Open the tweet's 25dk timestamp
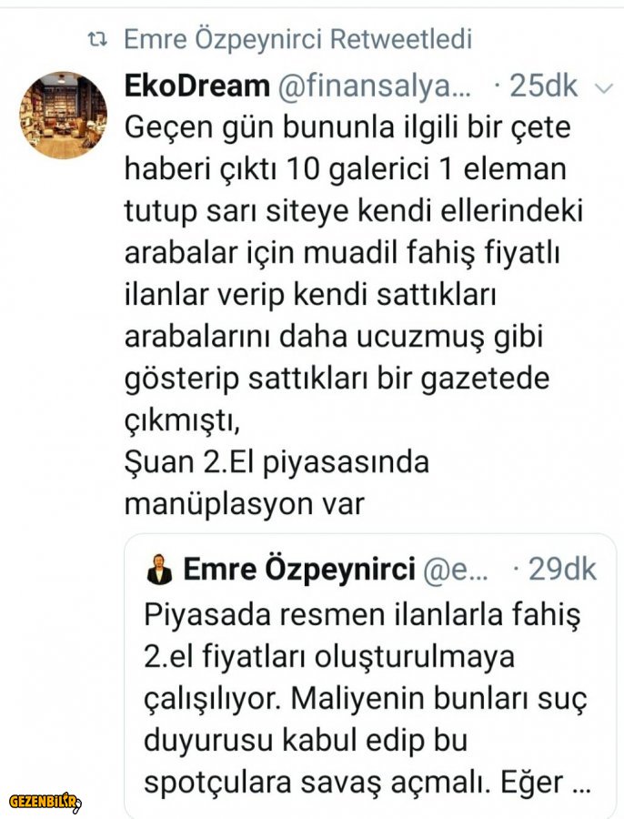 point(543,86)
